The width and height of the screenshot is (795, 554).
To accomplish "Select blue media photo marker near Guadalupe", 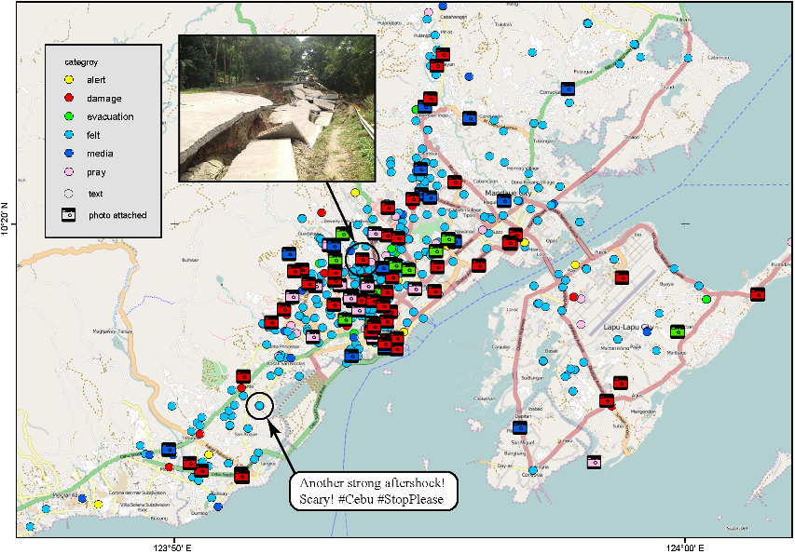I will (x=289, y=253).
